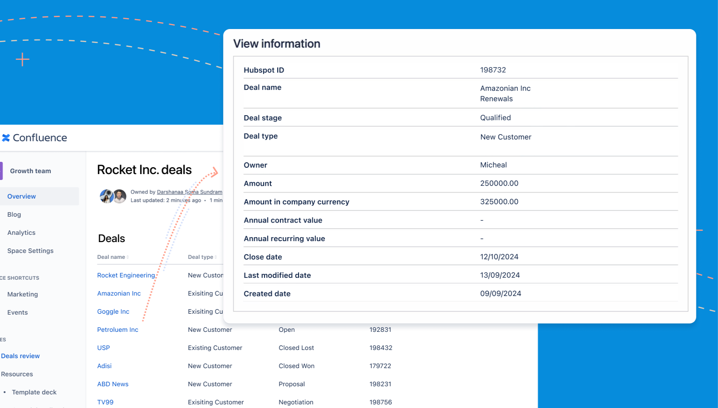Select Existing Customer in the USP row
This screenshot has height=408, width=718.
point(215,348)
